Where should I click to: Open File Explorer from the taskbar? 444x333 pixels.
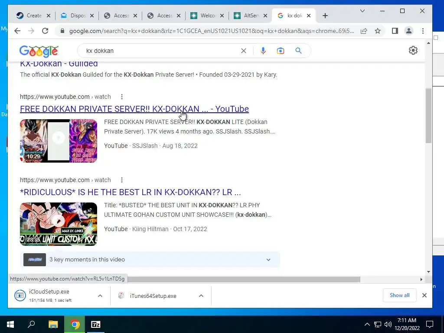click(x=53, y=324)
